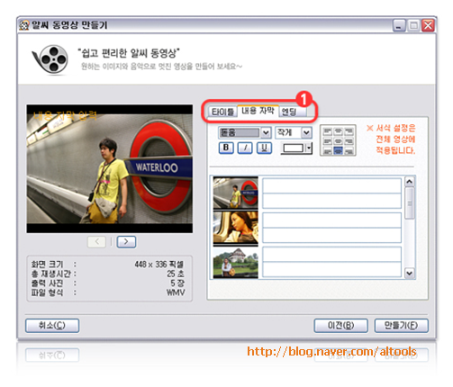Set subtitle position to middle-center
The height and width of the screenshot is (387, 453).
[338, 141]
